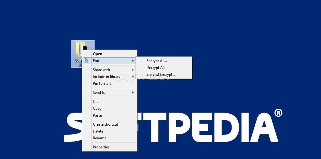Screen dimensions: 321x159
Task: Select Encrypt All... in Fort submenu
Action: [x=164, y=61]
